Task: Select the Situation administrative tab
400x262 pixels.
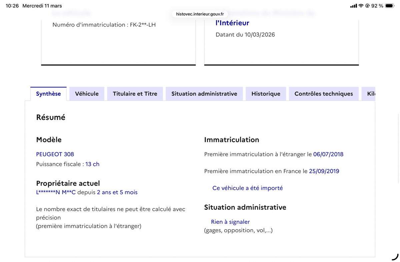Action: tap(204, 94)
